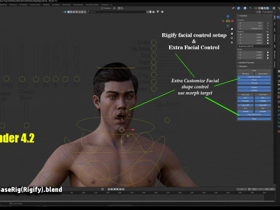Click the settings gear beside filter

(x=162, y=12)
